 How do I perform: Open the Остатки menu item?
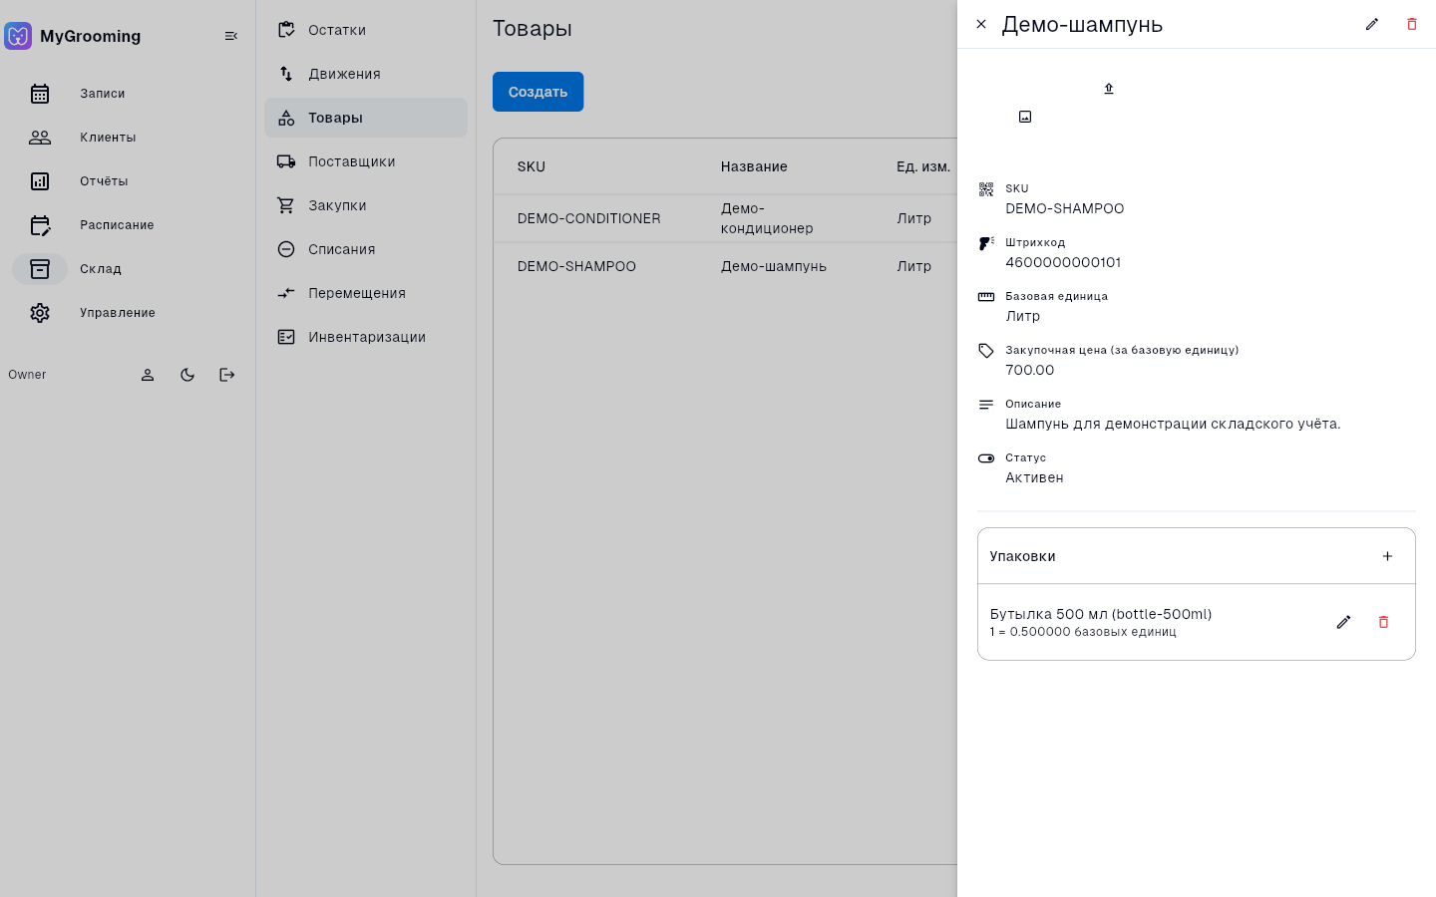tap(366, 30)
